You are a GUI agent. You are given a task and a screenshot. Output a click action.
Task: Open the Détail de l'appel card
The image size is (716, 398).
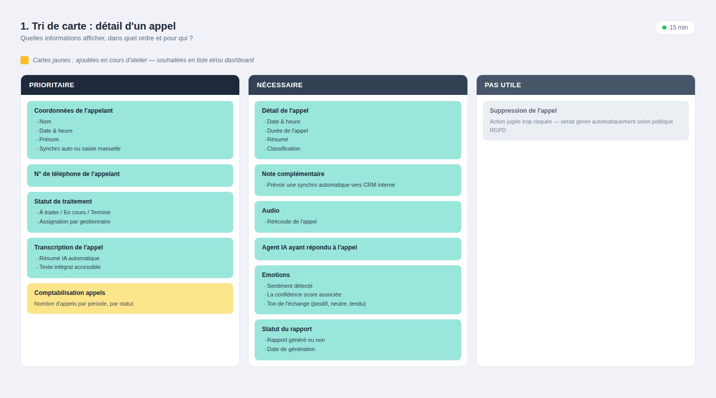pos(358,130)
